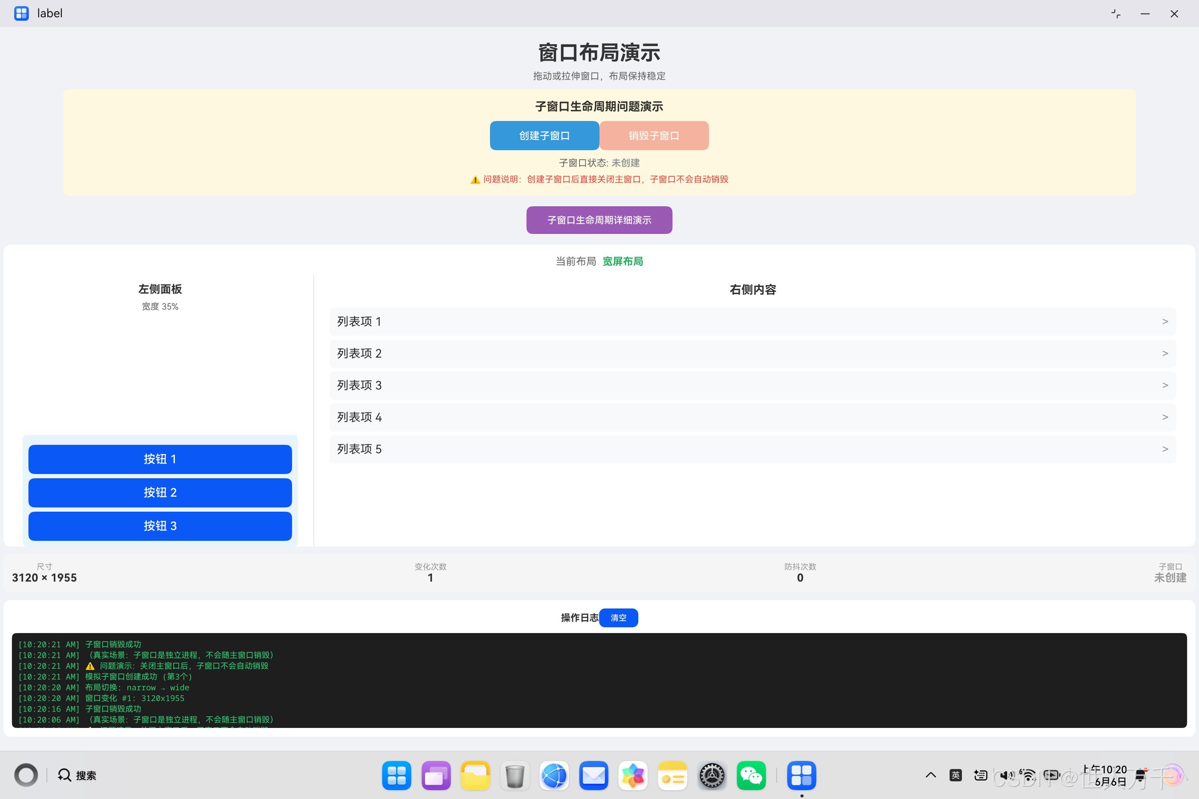Open the on-screen keyboard tray icon
The image size is (1199, 799).
pos(980,775)
